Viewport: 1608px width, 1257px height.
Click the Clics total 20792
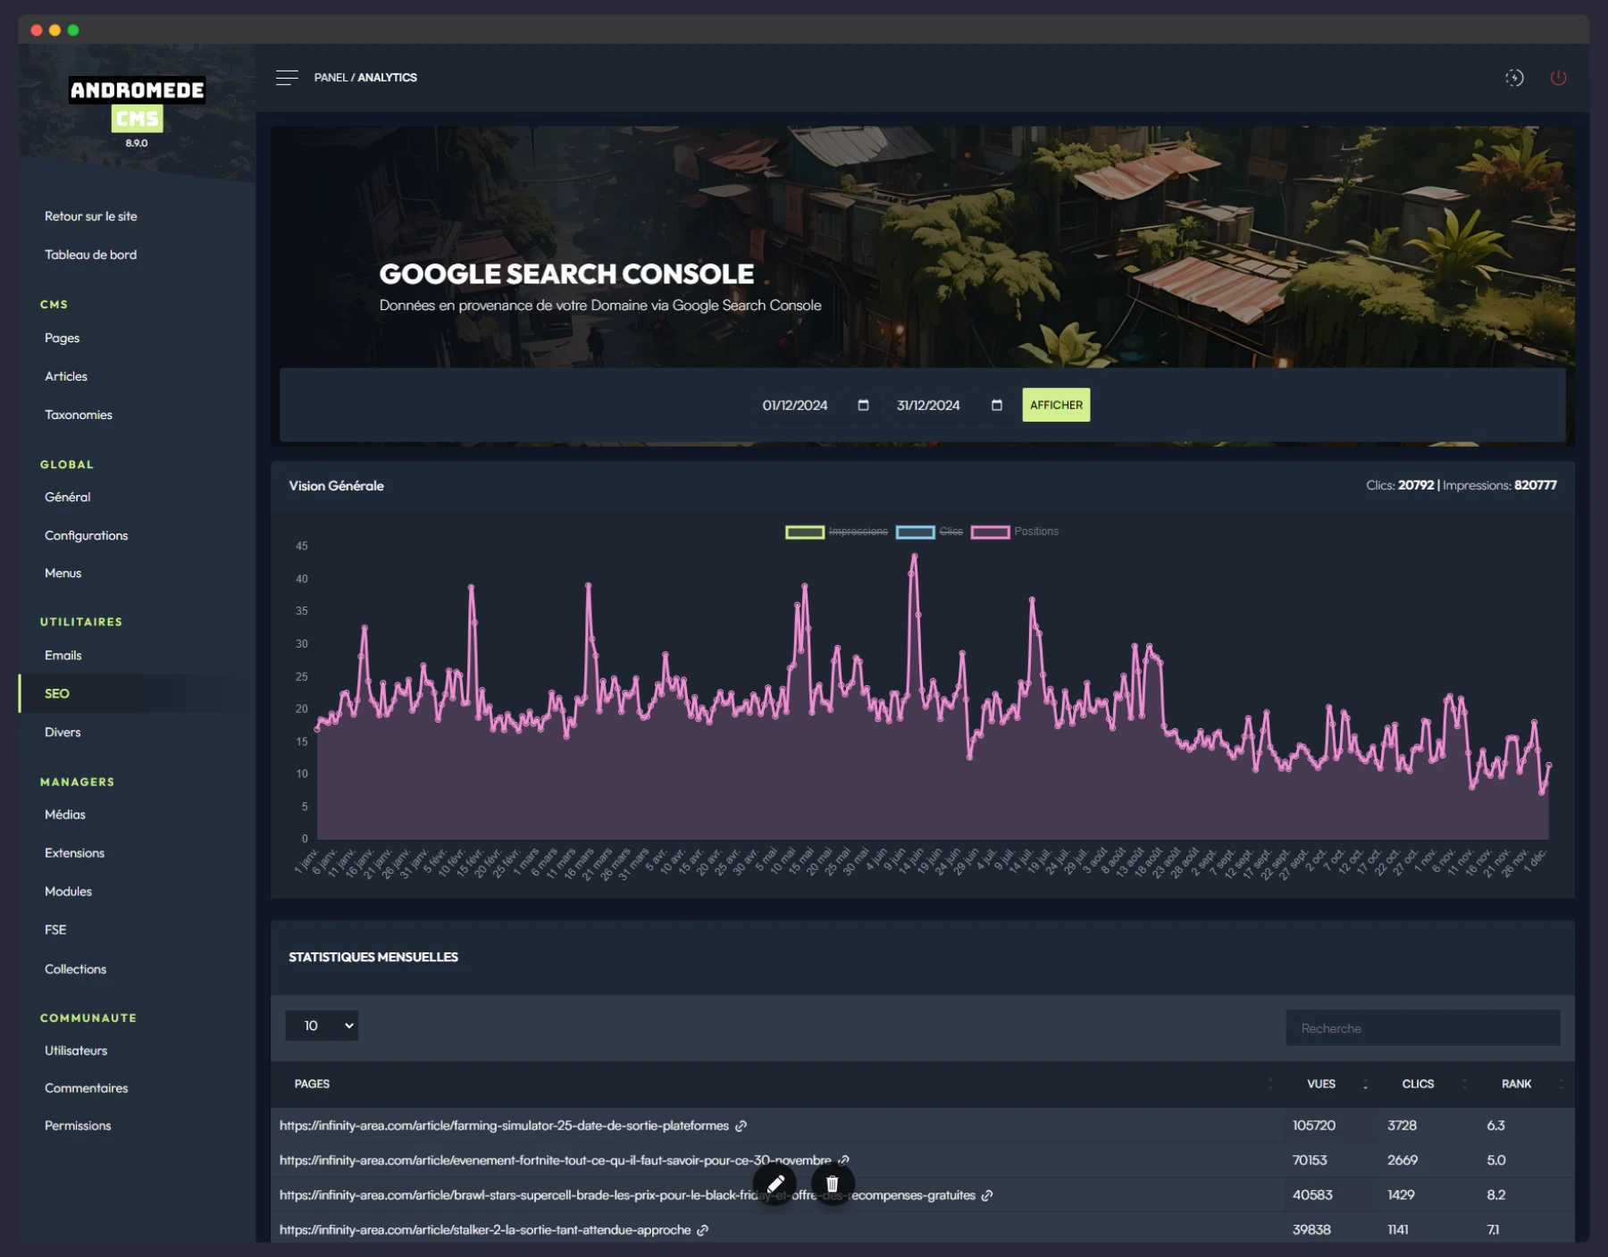[x=1416, y=485]
